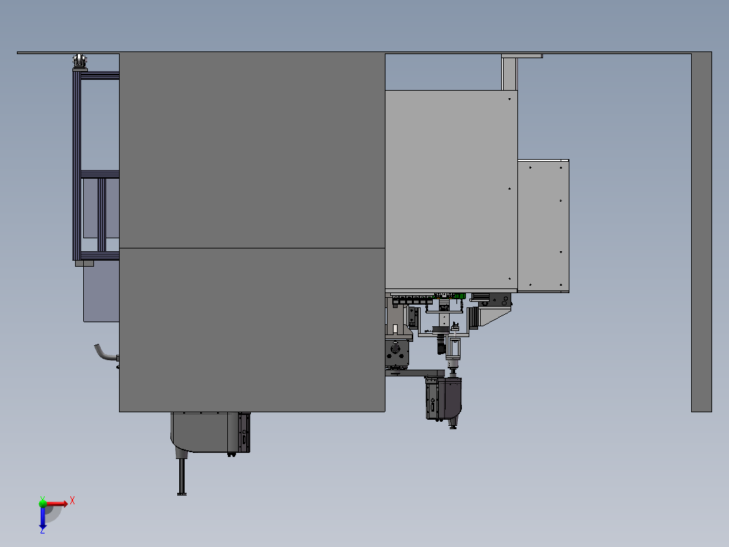Image resolution: width=729 pixels, height=547 pixels.
Task: Select the upper dark gray enclosure panel
Action: pos(252,150)
